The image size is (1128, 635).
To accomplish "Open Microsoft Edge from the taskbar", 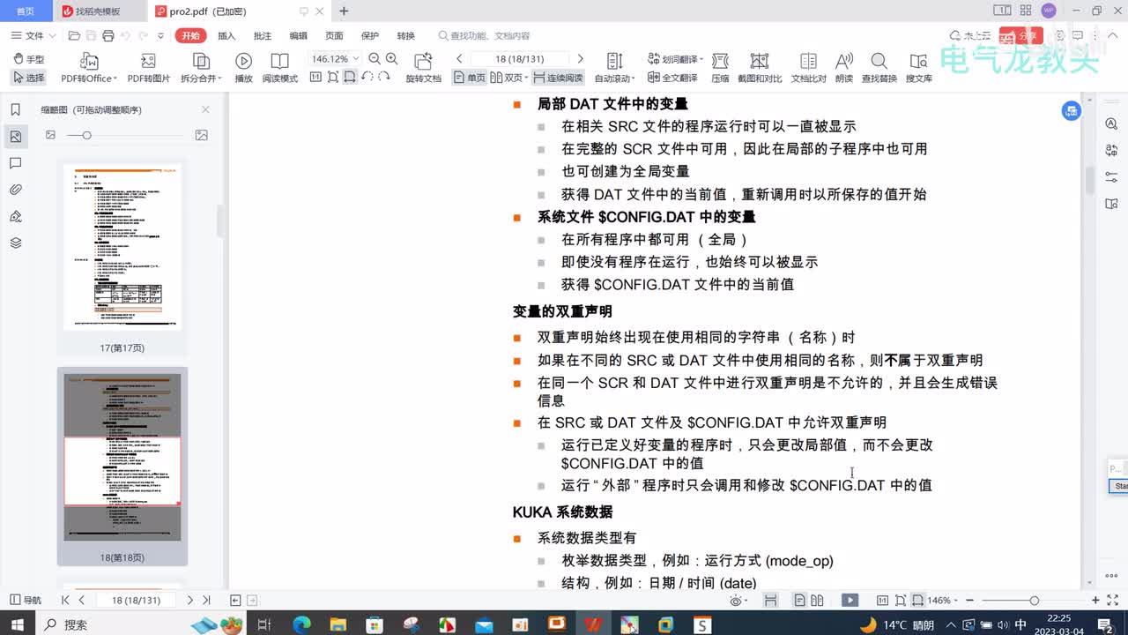I will [x=301, y=624].
